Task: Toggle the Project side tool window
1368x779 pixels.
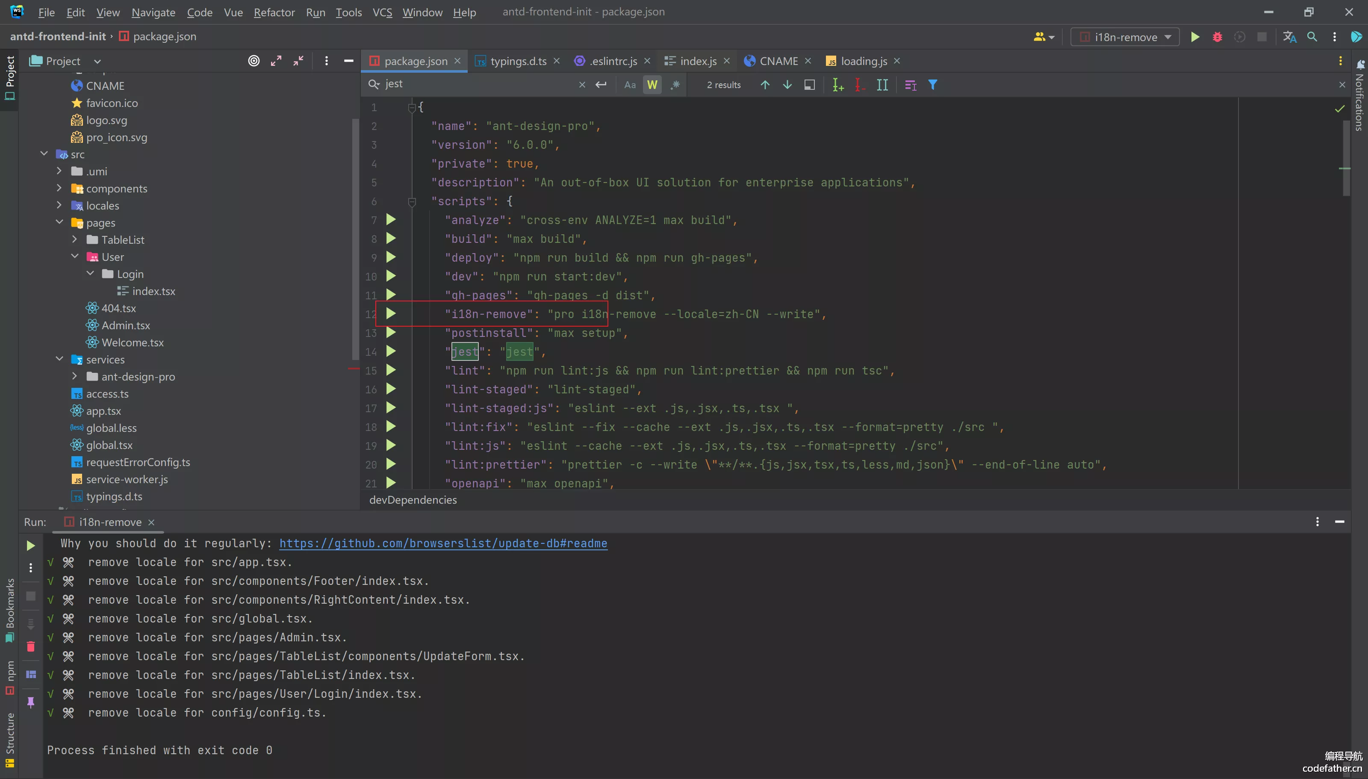Action: point(10,78)
